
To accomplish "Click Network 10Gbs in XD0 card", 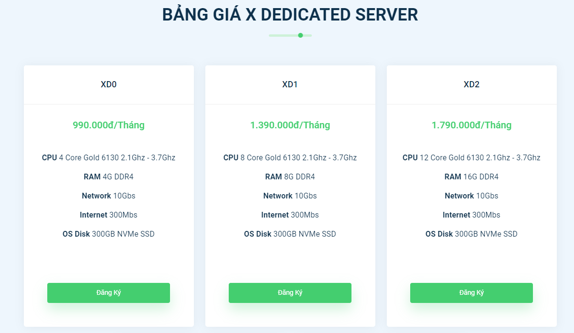I will point(108,196).
